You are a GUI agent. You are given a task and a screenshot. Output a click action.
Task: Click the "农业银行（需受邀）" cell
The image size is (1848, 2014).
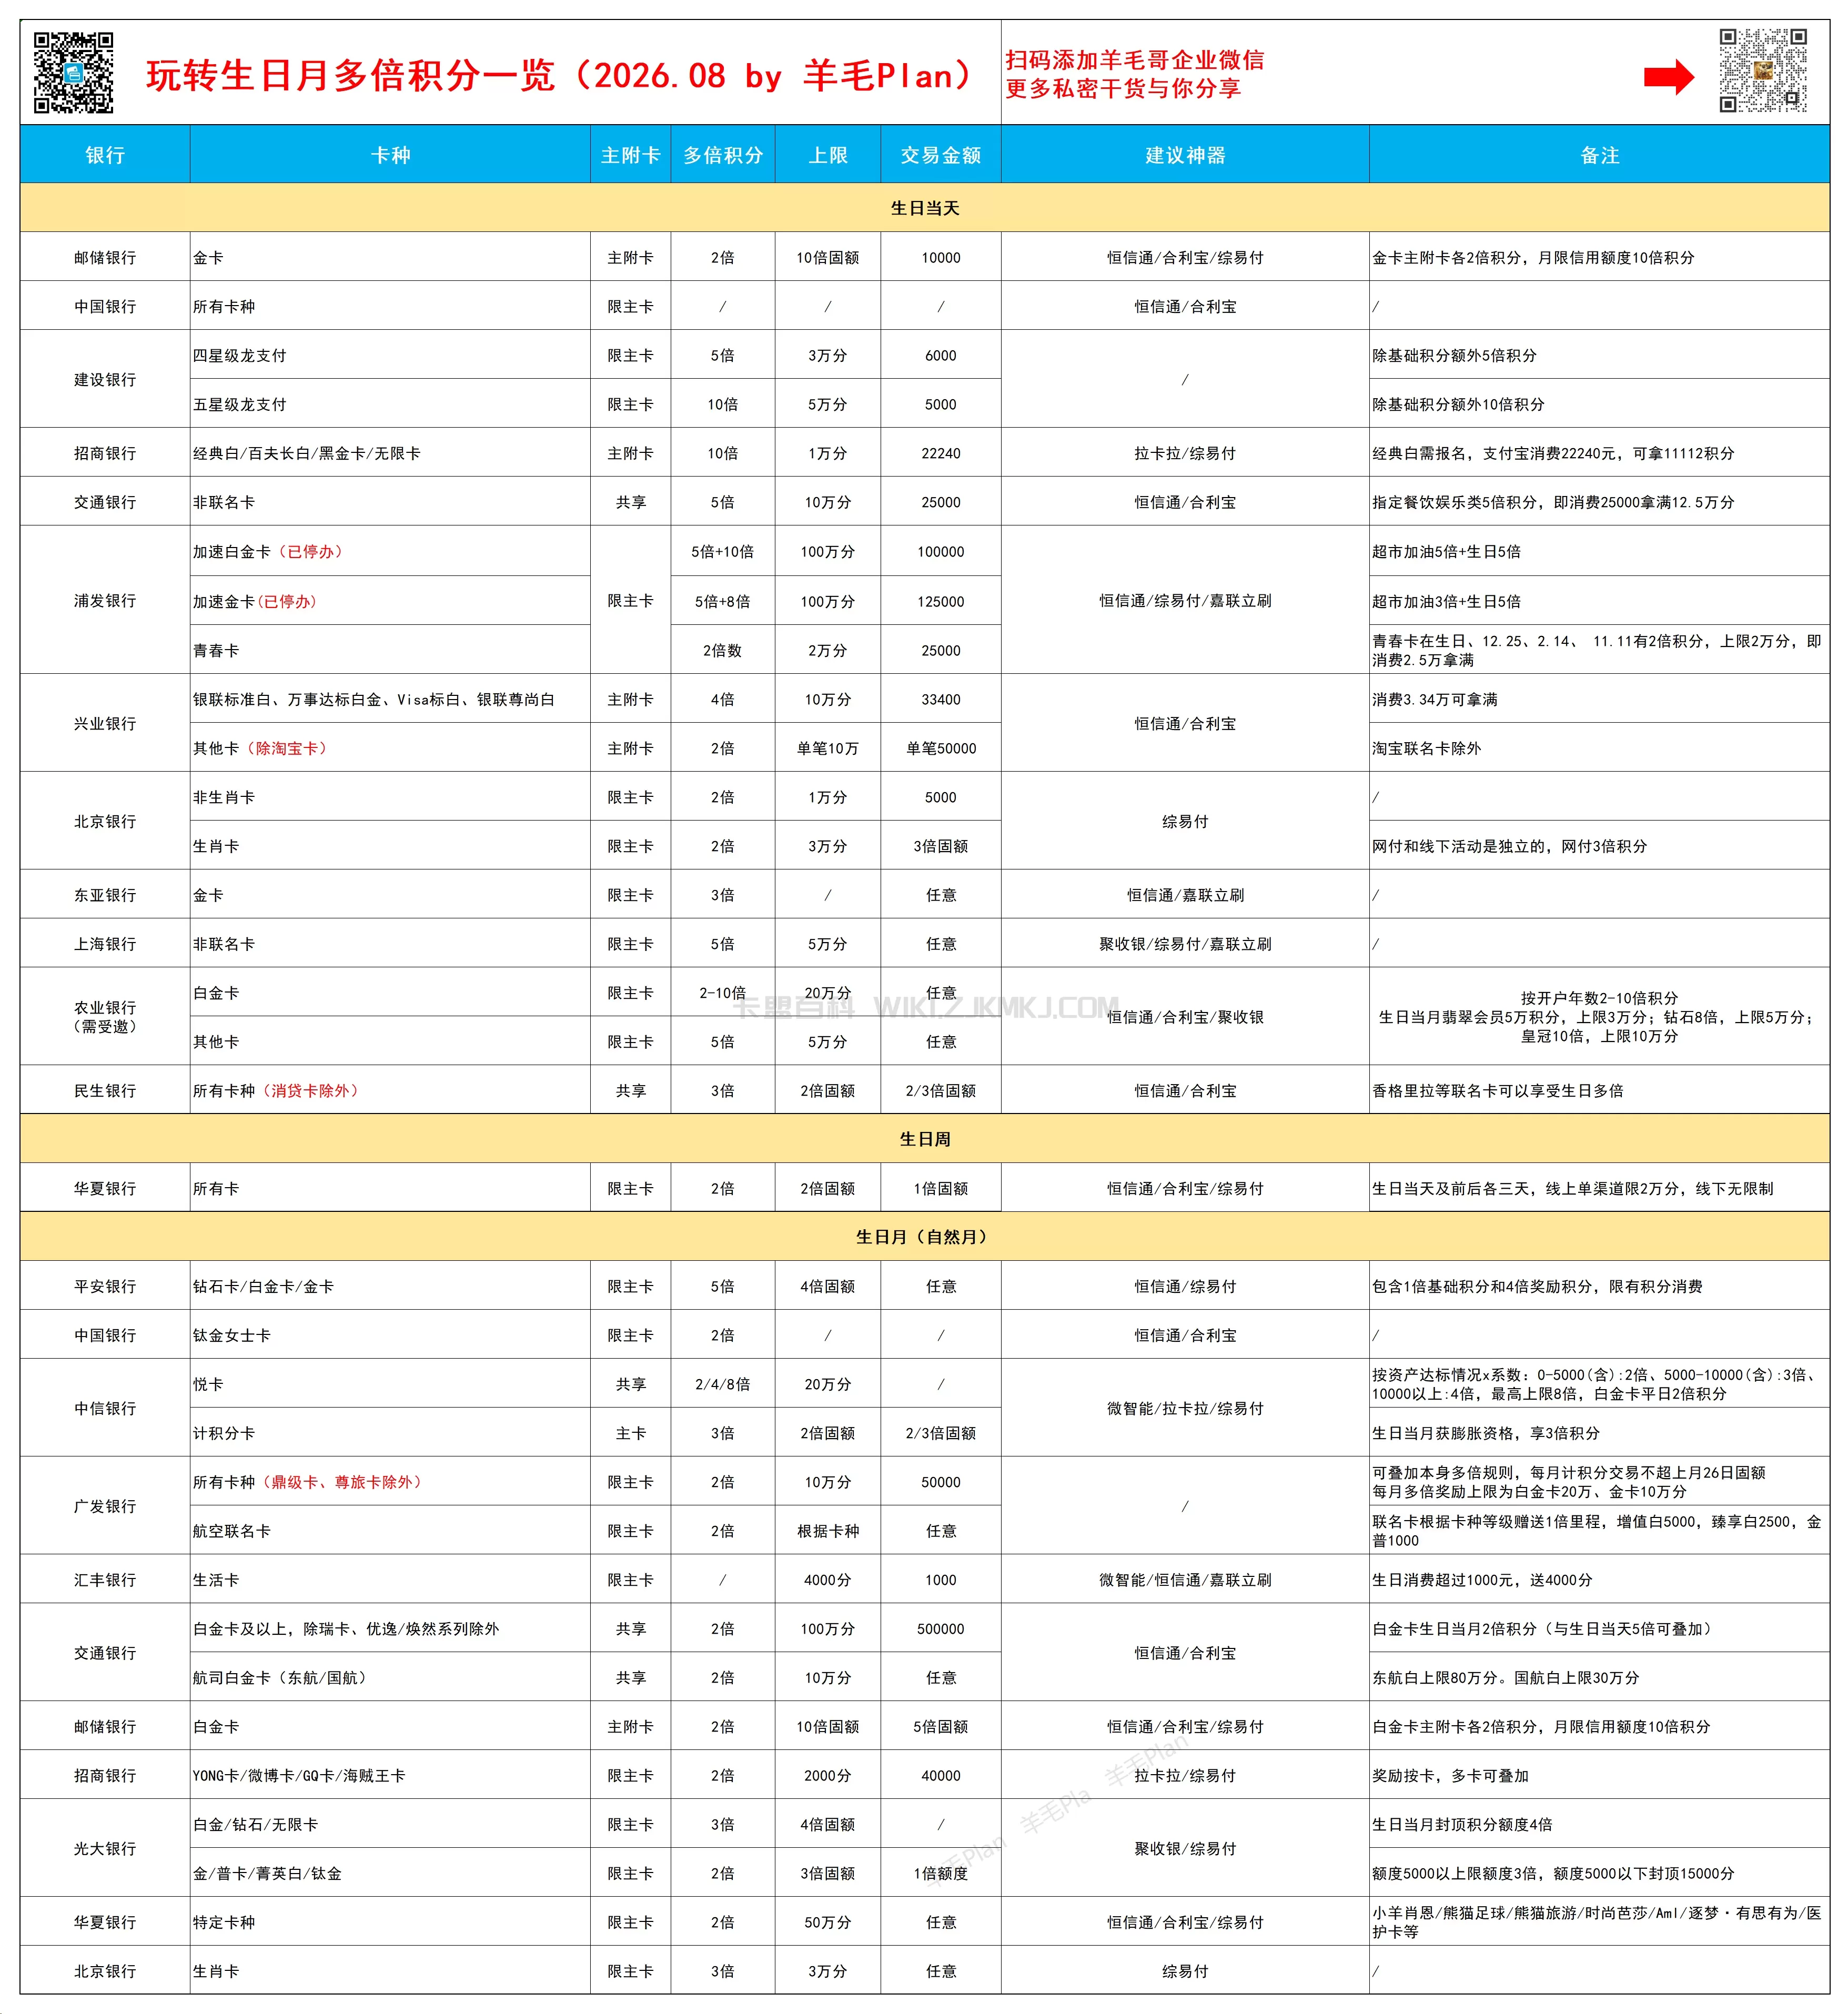pyautogui.click(x=105, y=1017)
